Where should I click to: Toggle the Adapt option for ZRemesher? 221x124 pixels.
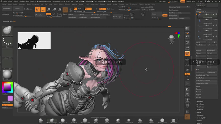coord(48,14)
